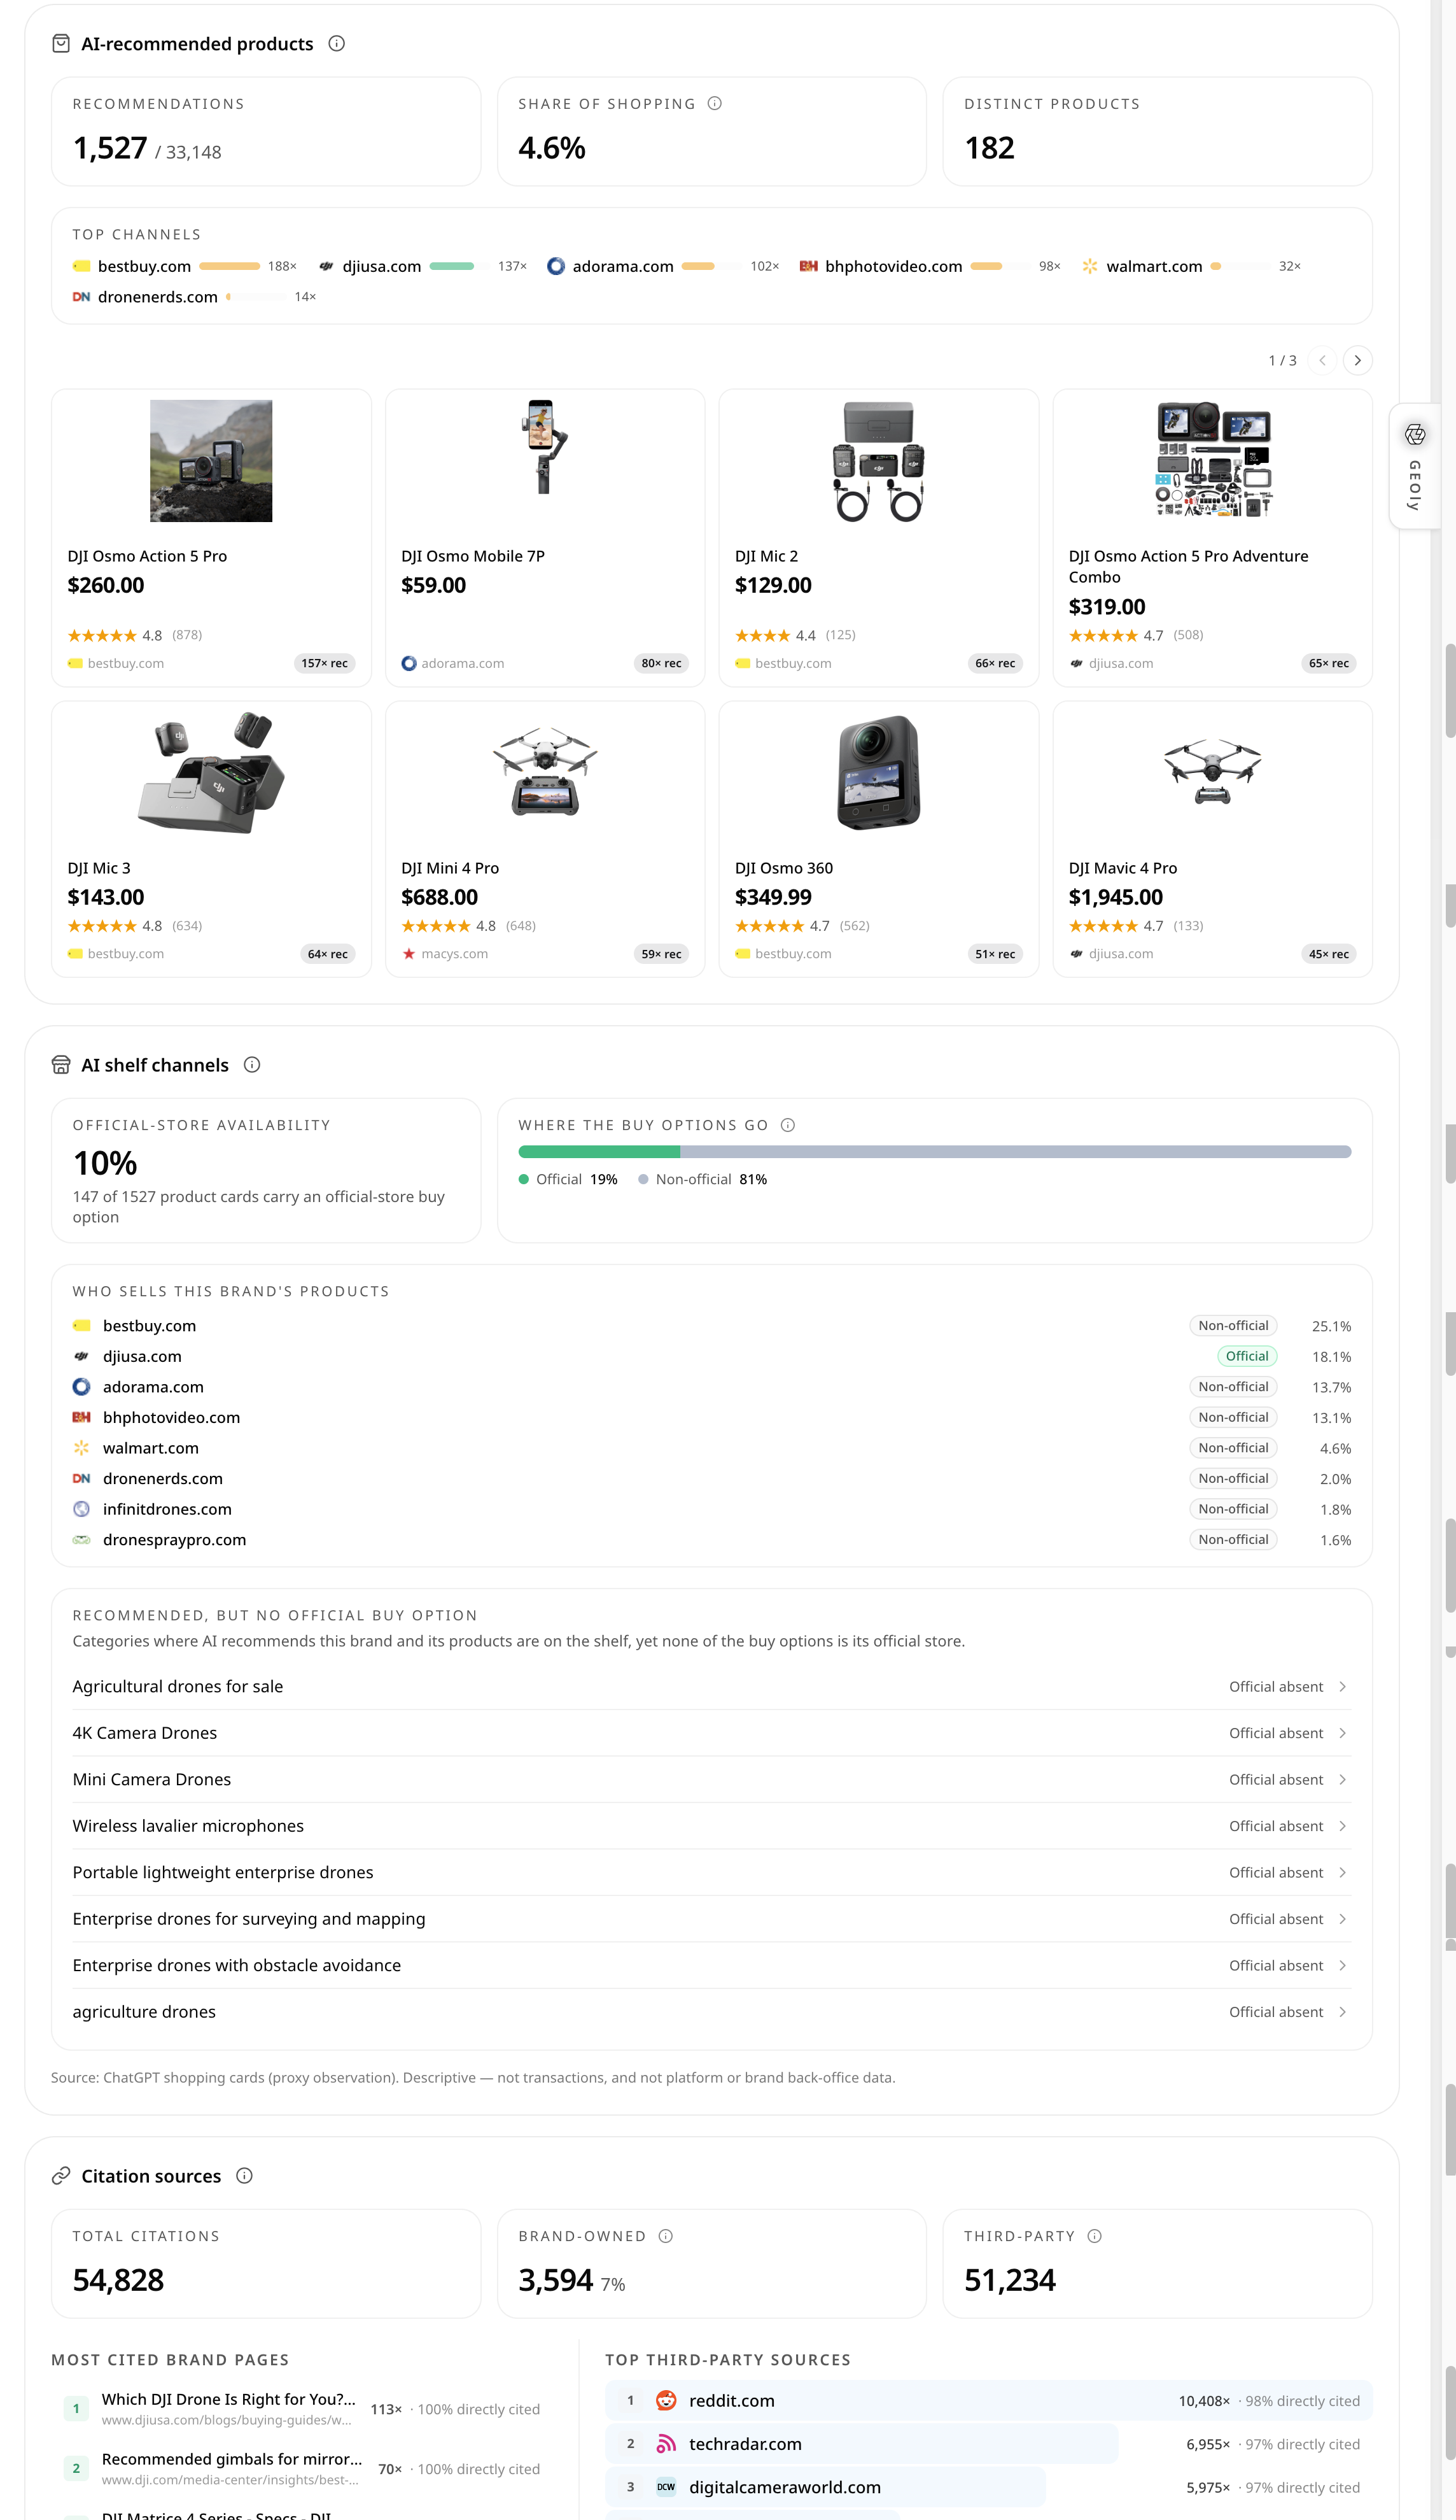This screenshot has height=2520, width=1456.
Task: Open the DJI Mini 4 Pro product image
Action: (x=545, y=771)
